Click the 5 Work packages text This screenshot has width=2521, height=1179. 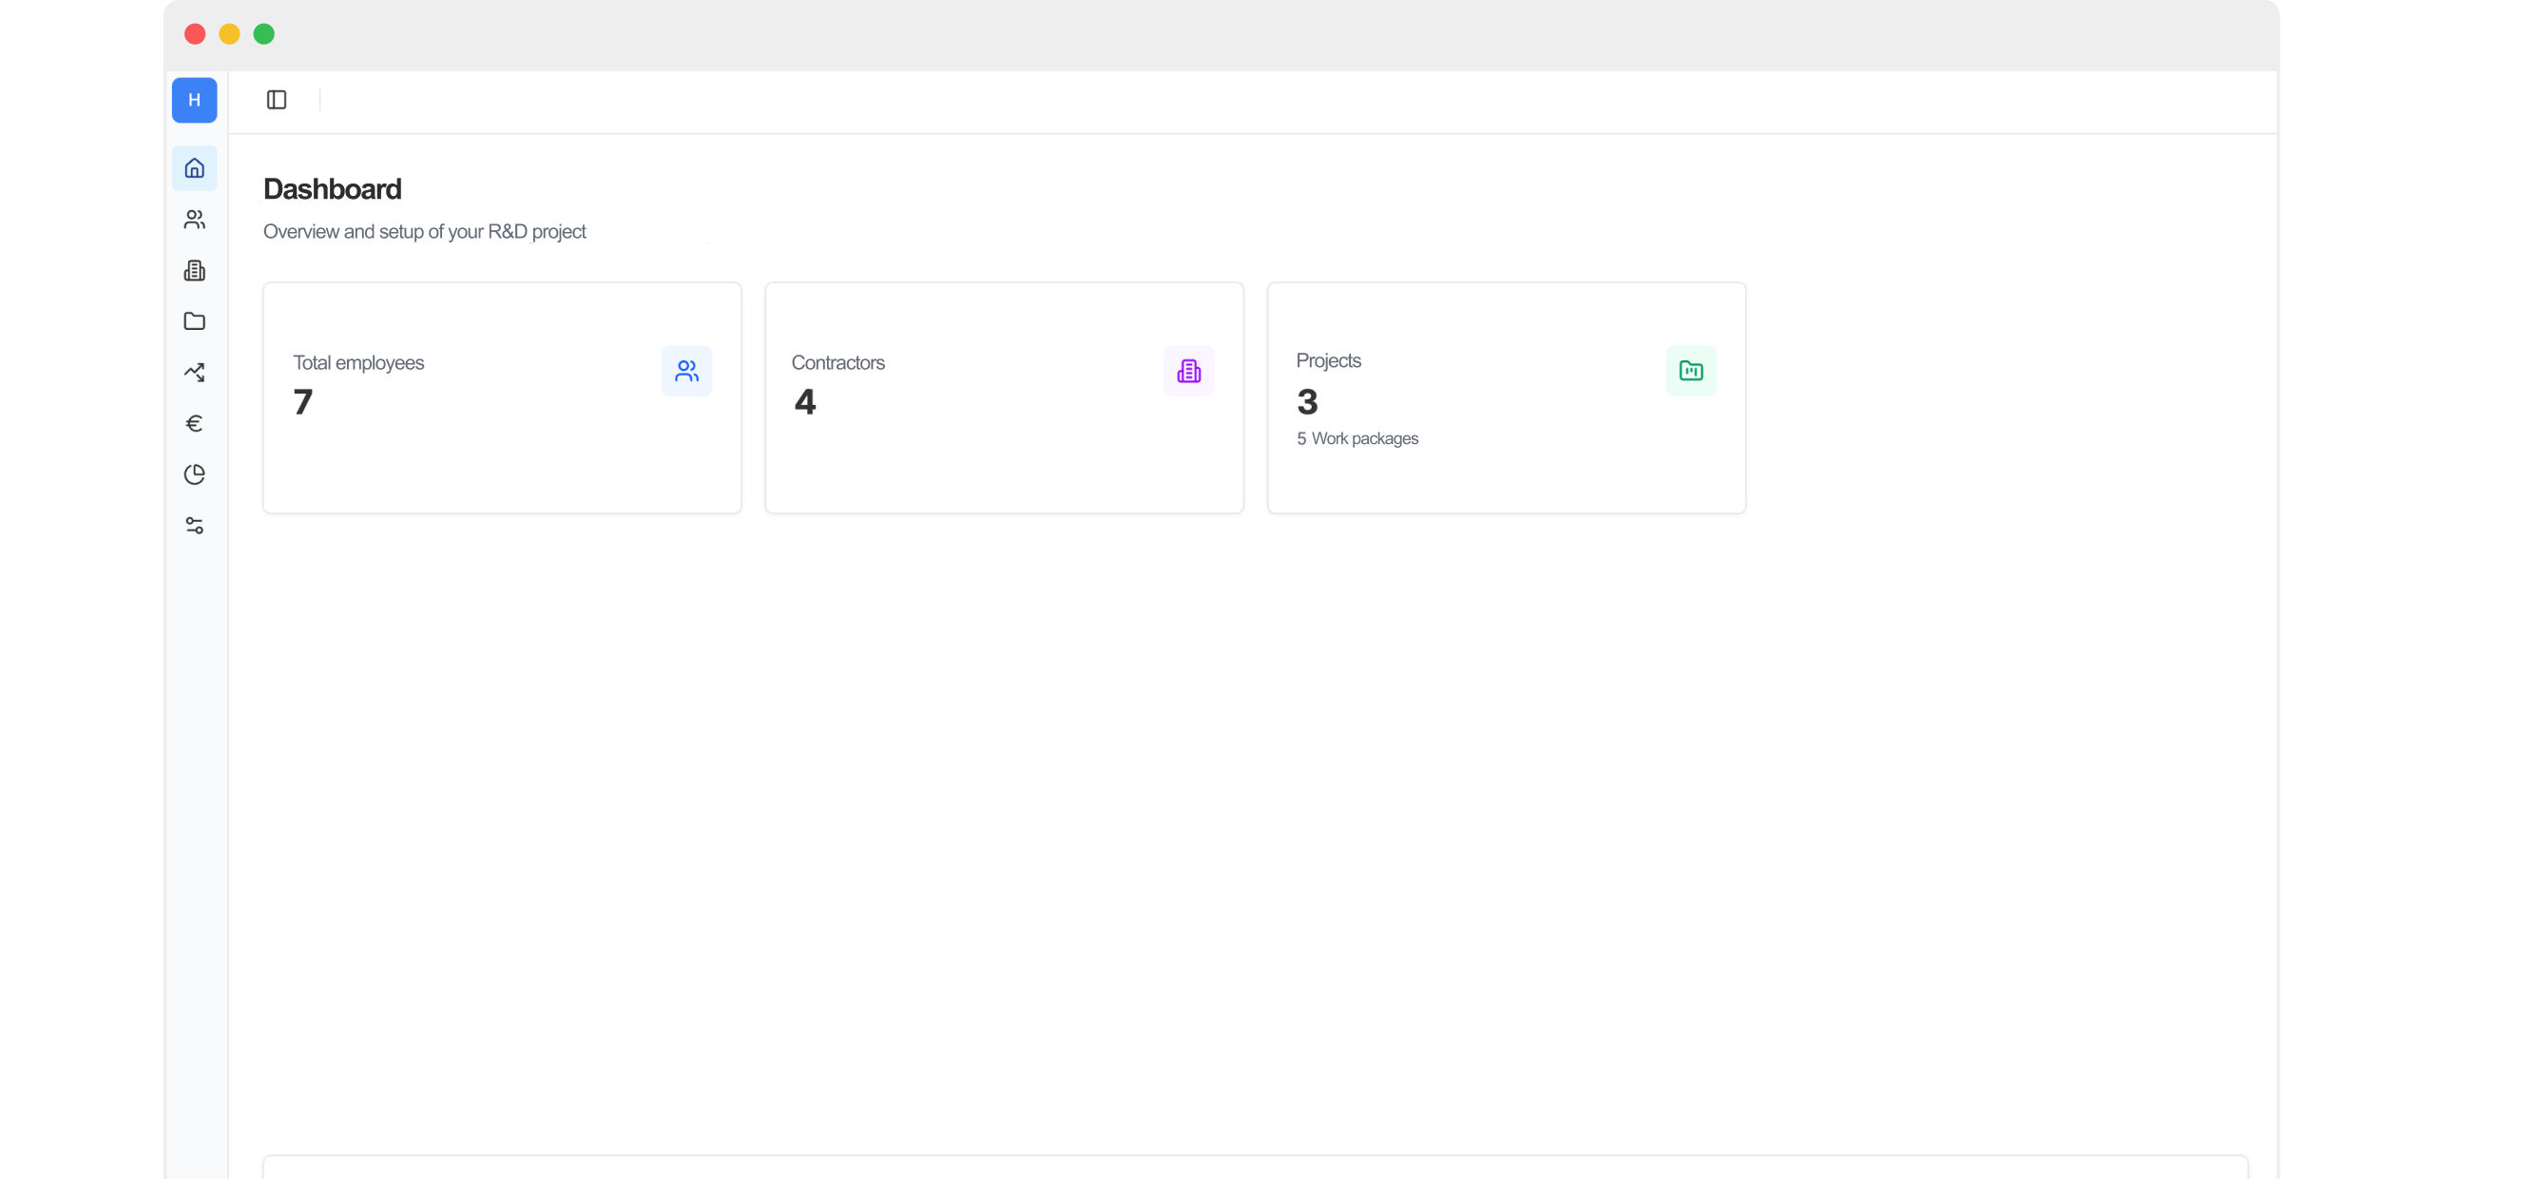tap(1357, 438)
